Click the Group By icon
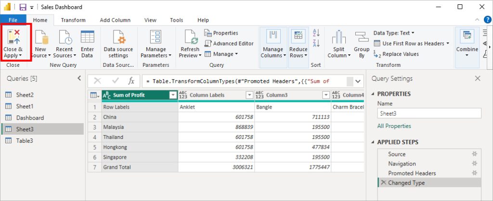493x201 pixels. [x=362, y=37]
